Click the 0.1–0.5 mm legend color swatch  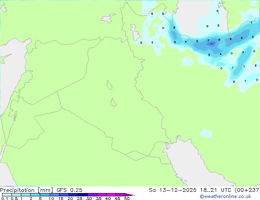(7, 195)
